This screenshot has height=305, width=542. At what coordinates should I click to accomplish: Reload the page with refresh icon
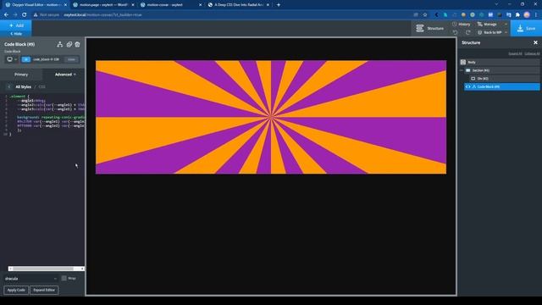[x=25, y=15]
